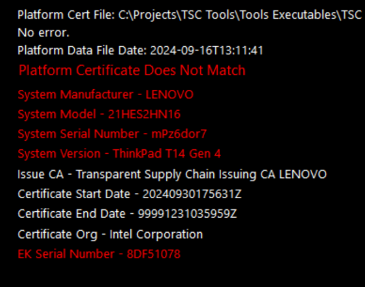Screen dimensions: 365x287
Task: Click System Model 21HES2HN16 entry
Action: 99,114
